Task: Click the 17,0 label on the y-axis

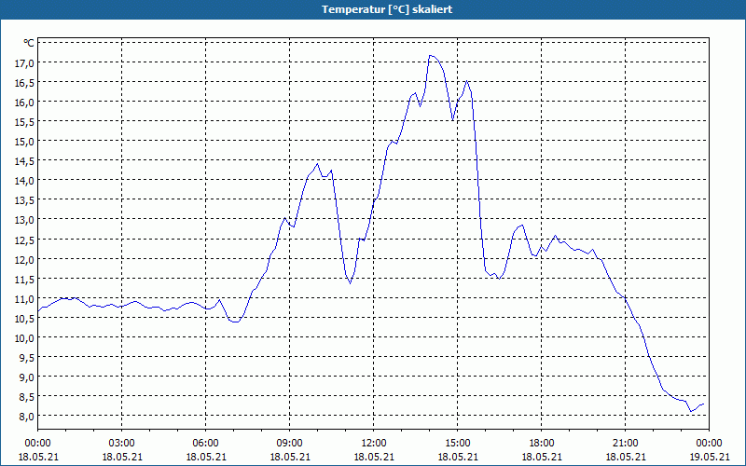Action: (x=24, y=62)
